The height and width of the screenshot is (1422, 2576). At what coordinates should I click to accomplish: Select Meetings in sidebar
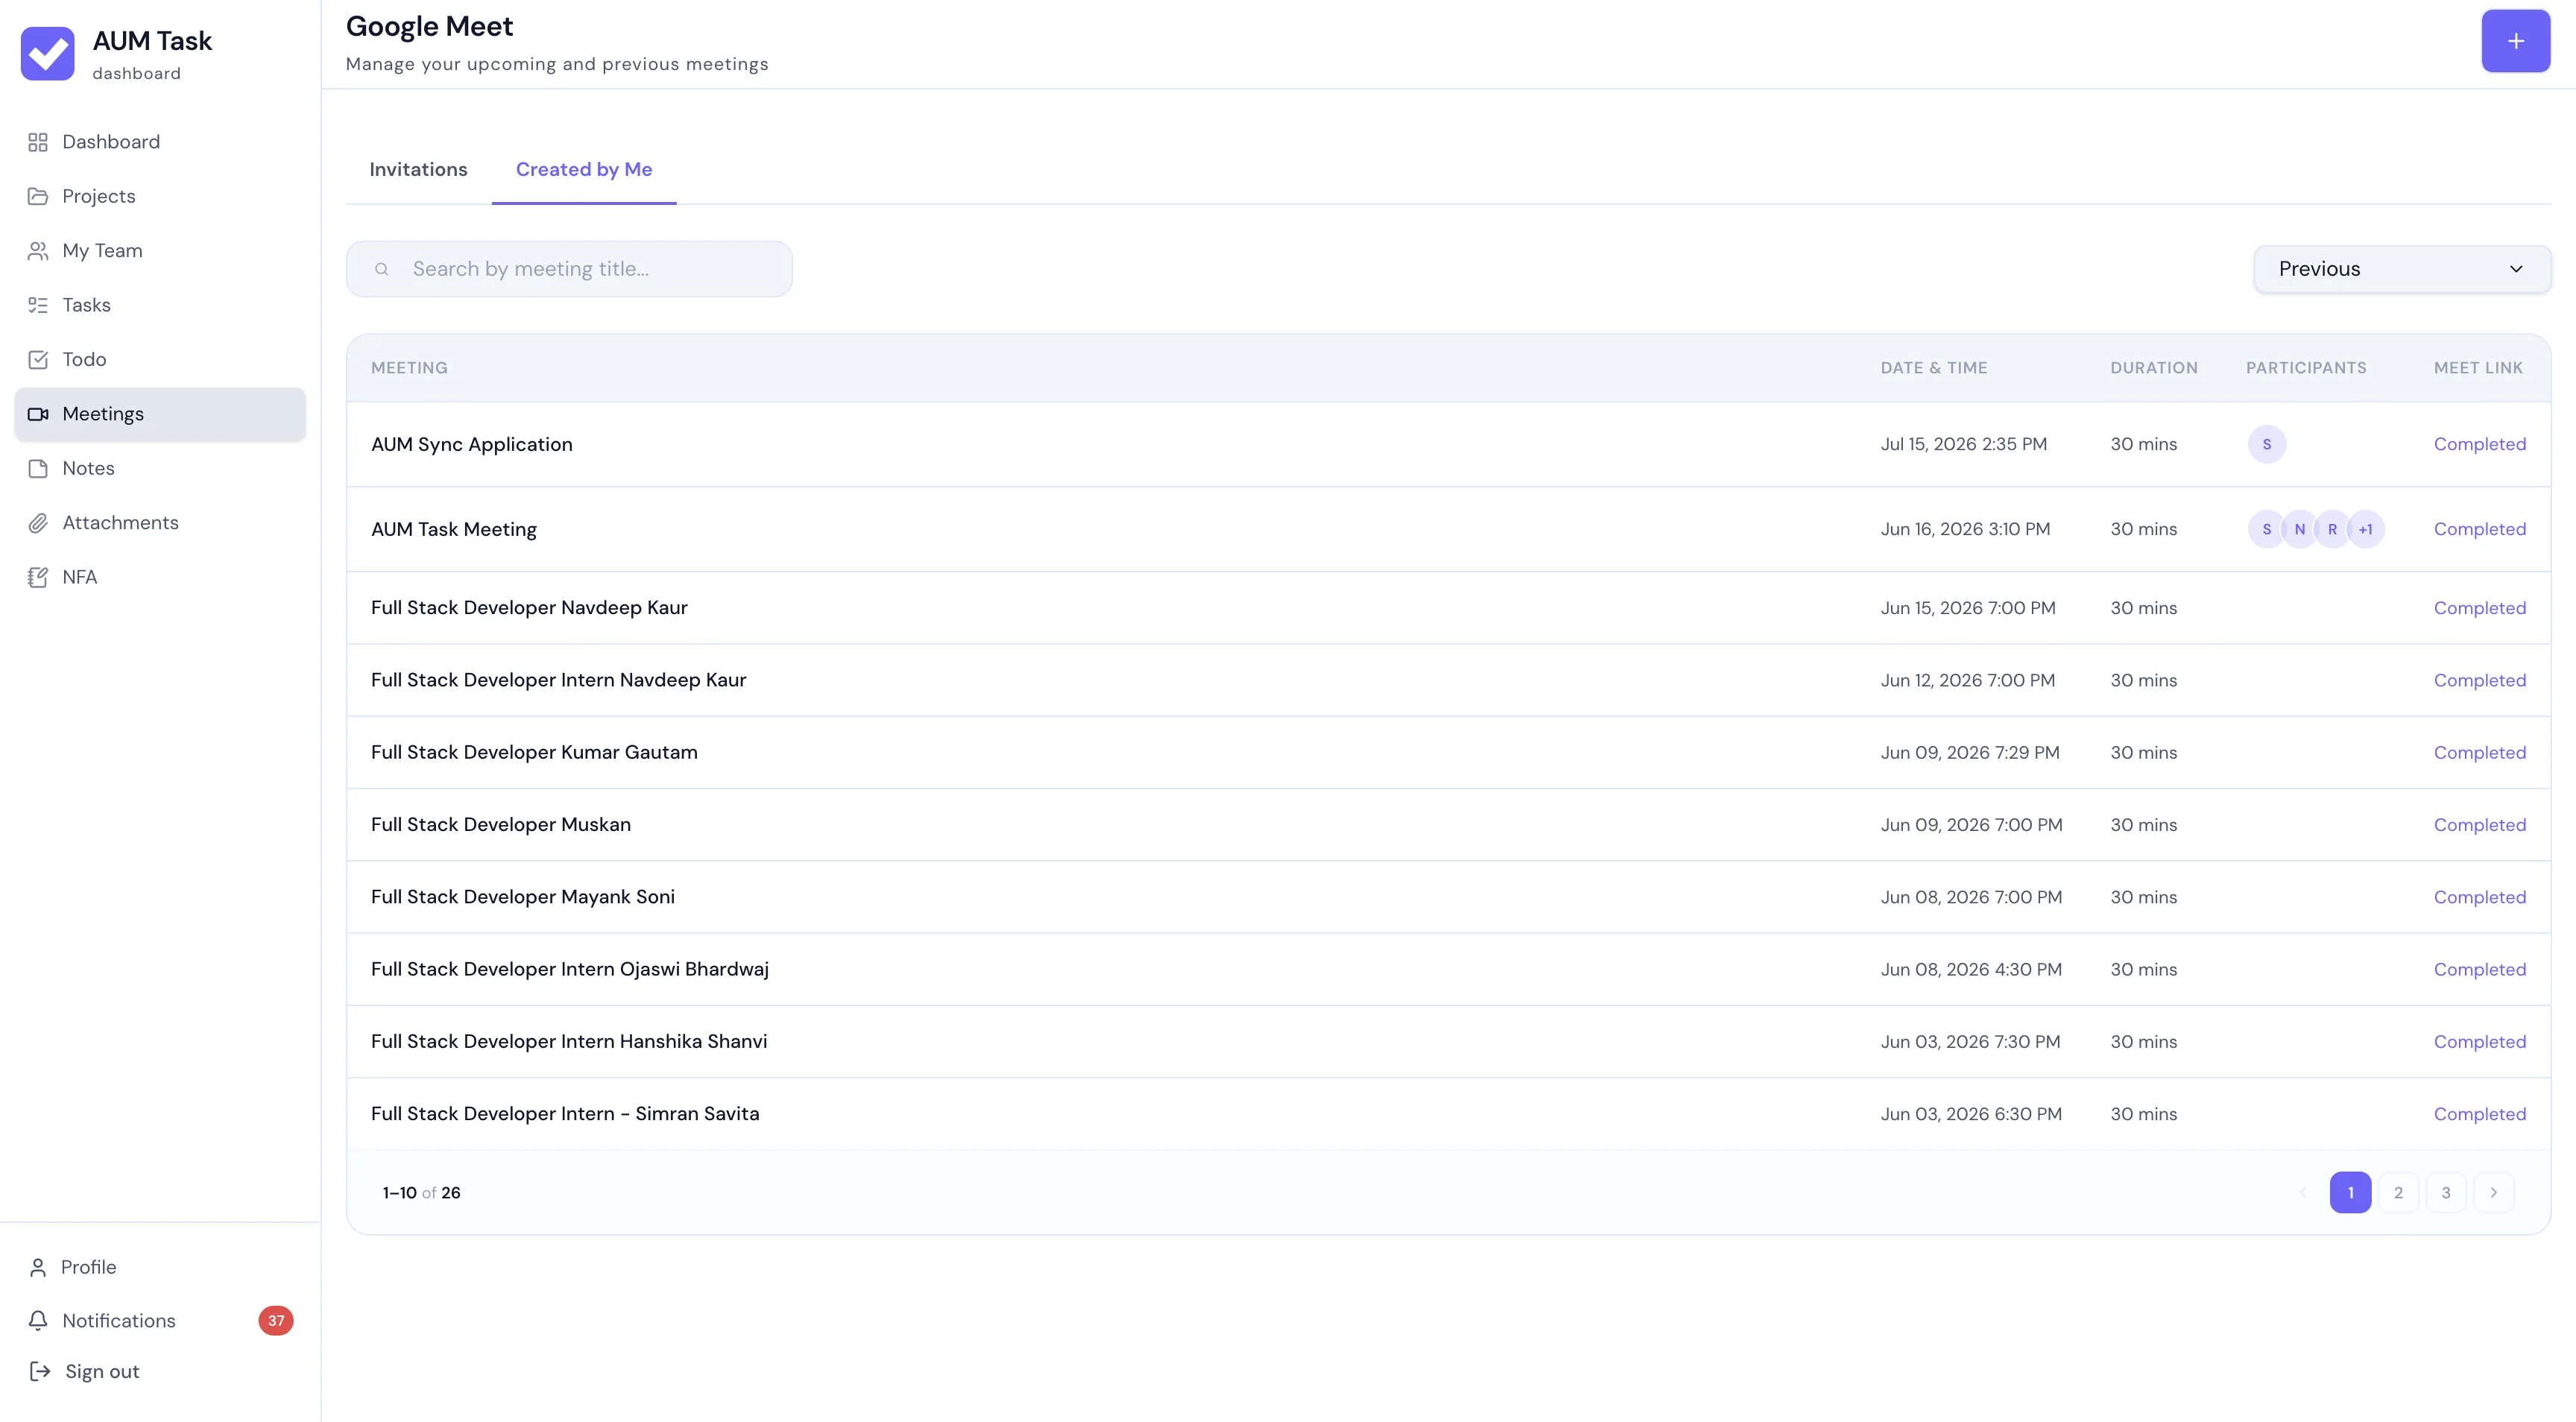(160, 414)
